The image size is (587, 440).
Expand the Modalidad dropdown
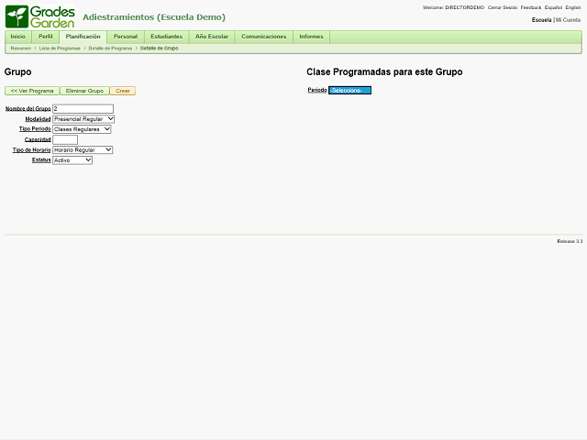(83, 119)
